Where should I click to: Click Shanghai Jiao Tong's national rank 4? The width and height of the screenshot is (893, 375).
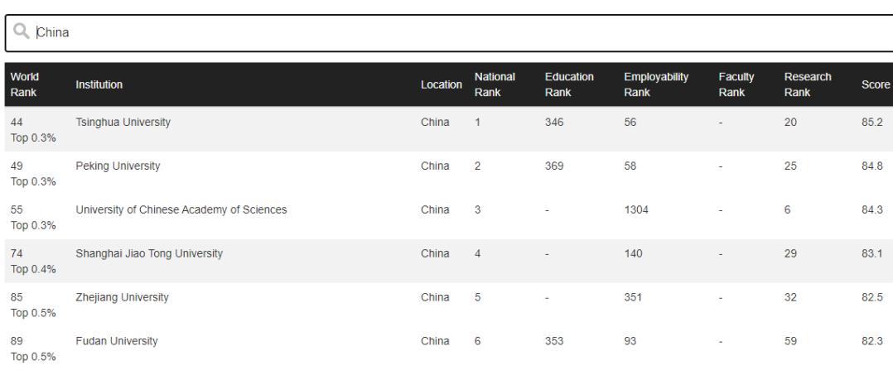click(477, 253)
